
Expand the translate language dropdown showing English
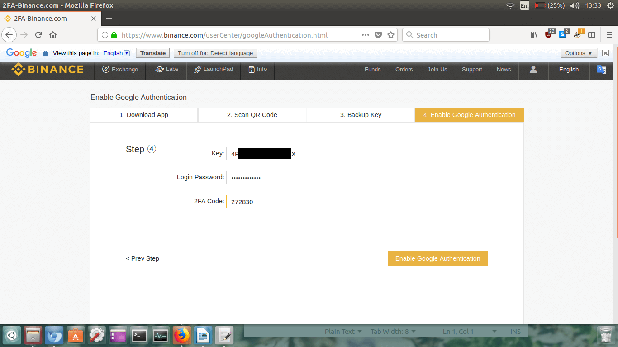click(116, 53)
